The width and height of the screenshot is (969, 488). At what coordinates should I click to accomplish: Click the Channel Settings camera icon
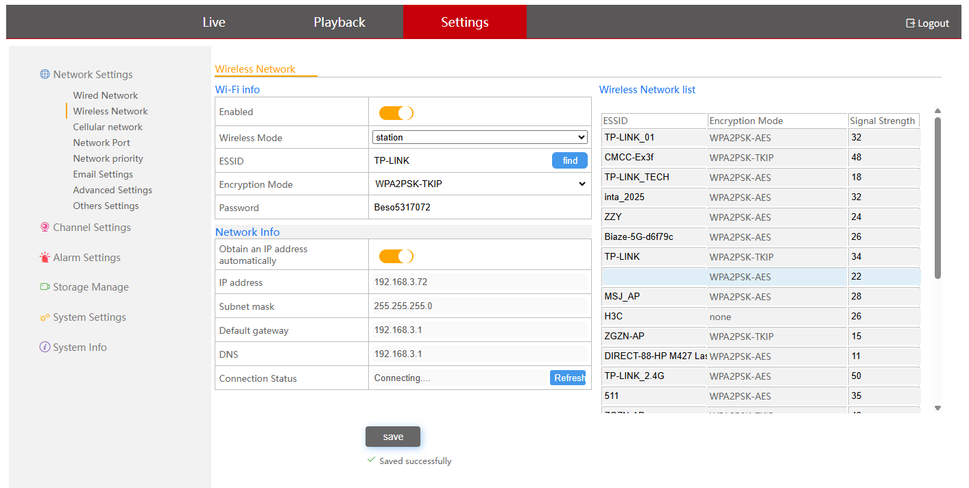coord(45,228)
